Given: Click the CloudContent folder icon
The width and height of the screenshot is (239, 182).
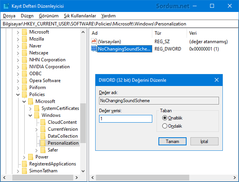Looking at the screenshot, I should pyautogui.click(x=43, y=122).
